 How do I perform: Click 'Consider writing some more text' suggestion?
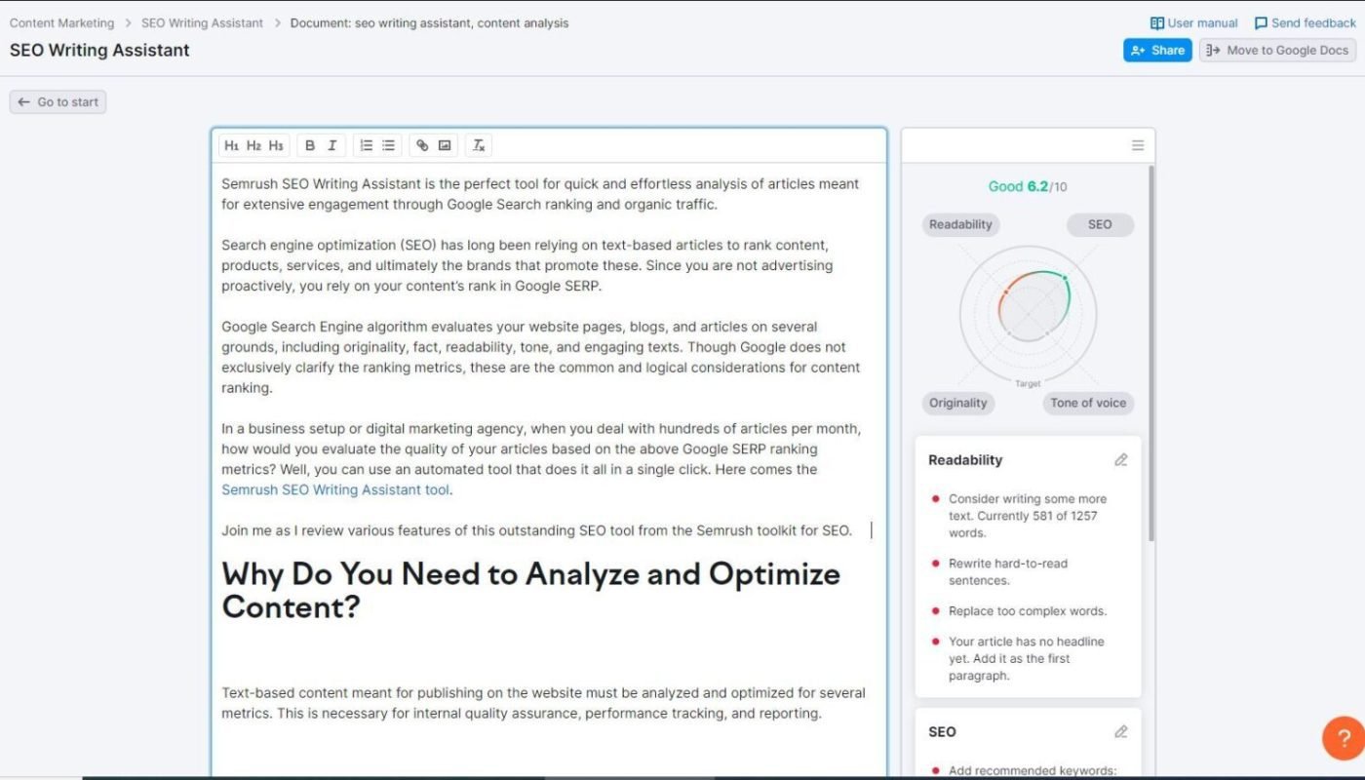click(1028, 516)
